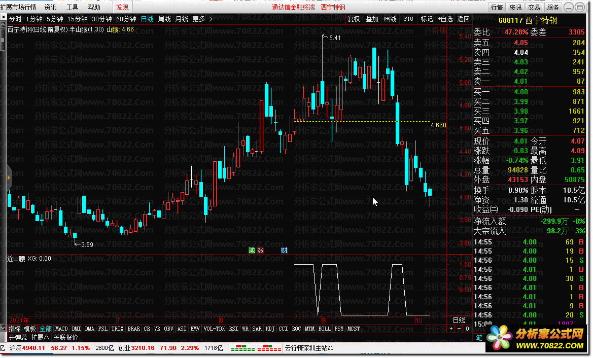593x358 pixels.
Task: Apply the VOL-TDX indicator
Action: [214, 329]
